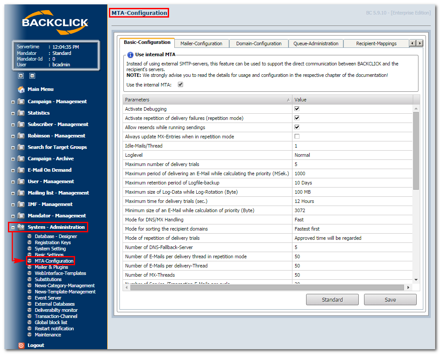The width and height of the screenshot is (440, 354).
Task: Click the expand-all plus icon under server info
Action: click(21, 76)
